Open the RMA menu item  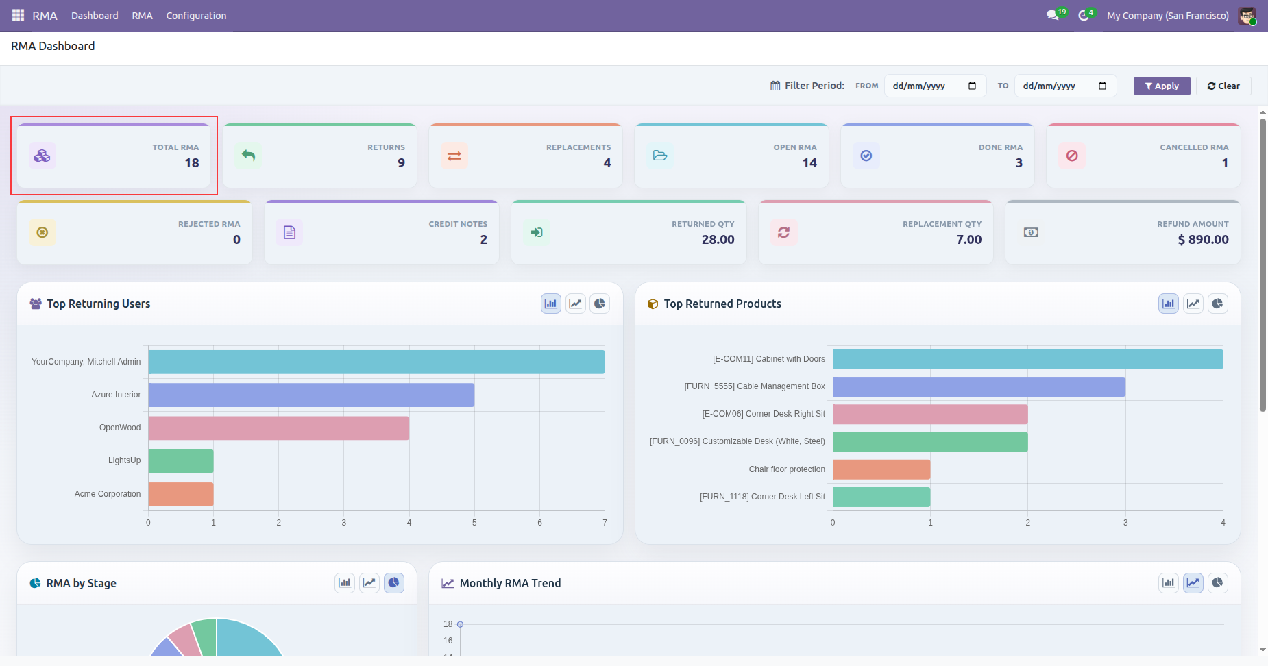[x=142, y=15]
